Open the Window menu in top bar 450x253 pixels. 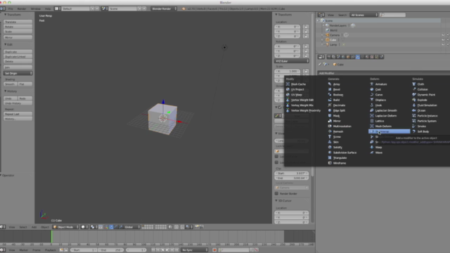coord(36,9)
